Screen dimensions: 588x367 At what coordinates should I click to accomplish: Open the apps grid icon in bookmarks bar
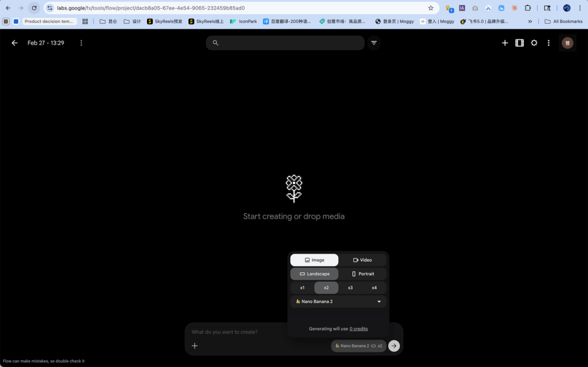pyautogui.click(x=85, y=21)
